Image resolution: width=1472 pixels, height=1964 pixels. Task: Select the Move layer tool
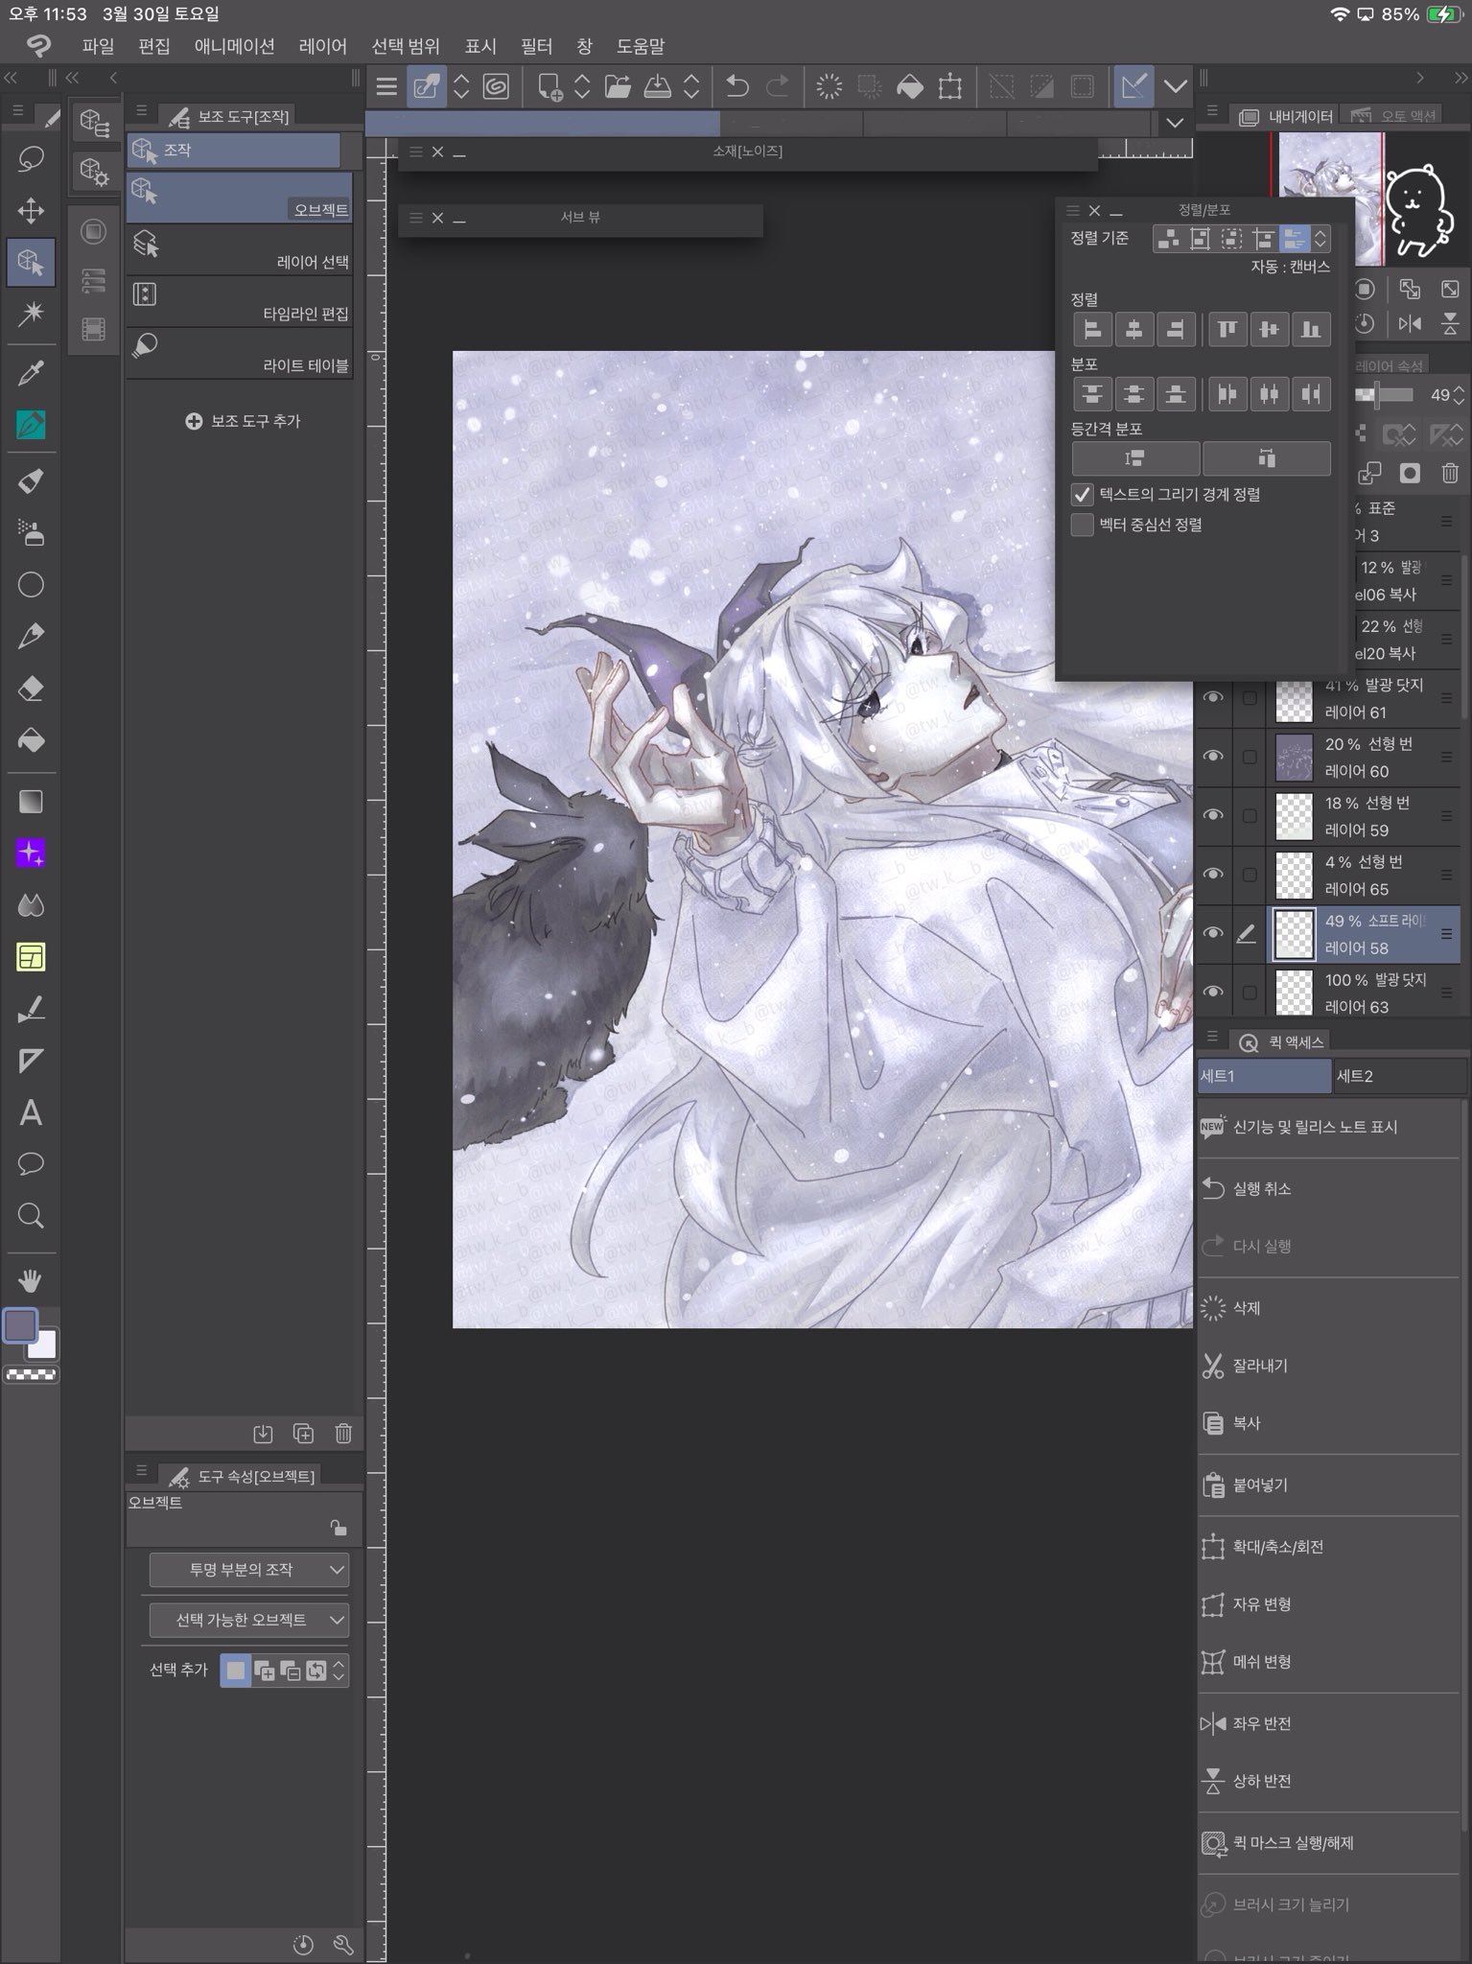[31, 210]
